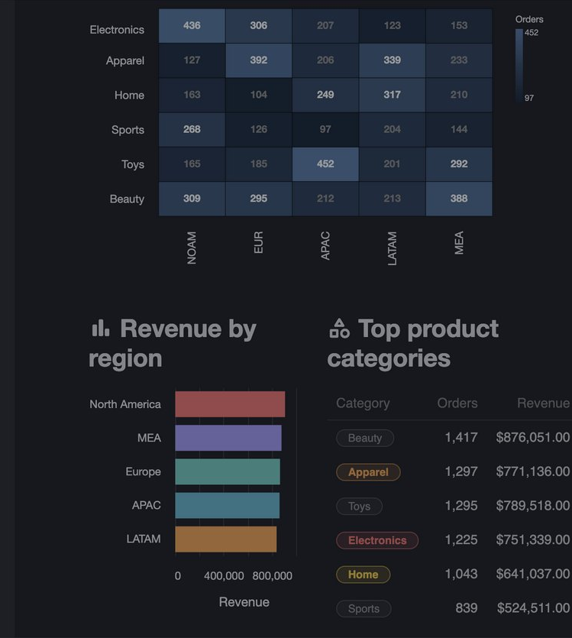Click the purple MEA revenue bar
This screenshot has width=572, height=638.
click(228, 438)
